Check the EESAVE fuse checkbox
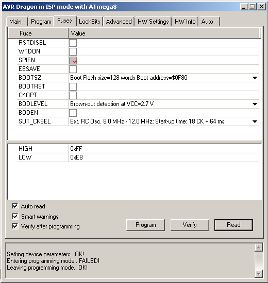 tap(73, 69)
